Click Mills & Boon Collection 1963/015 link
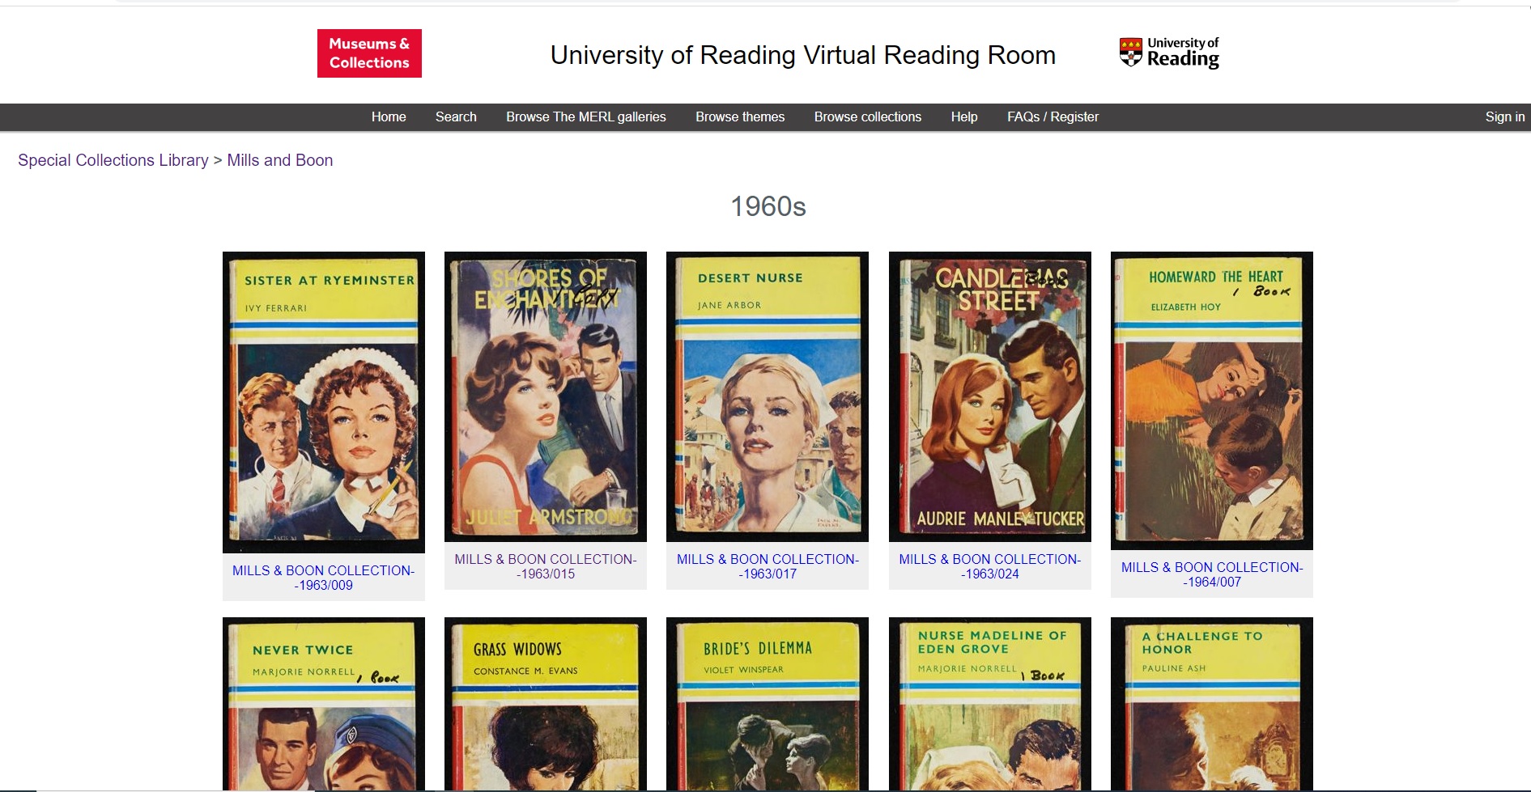Image resolution: width=1531 pixels, height=792 pixels. coord(546,566)
